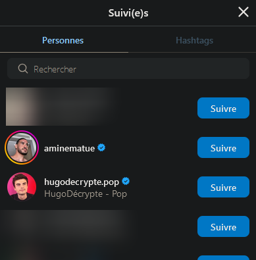The image size is (256, 260).
Task: Switch to the Hashtags tab
Action: tap(194, 40)
